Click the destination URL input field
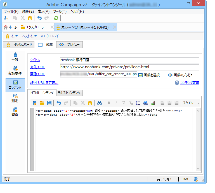This screenshot has width=215, height=193. coord(129,67)
